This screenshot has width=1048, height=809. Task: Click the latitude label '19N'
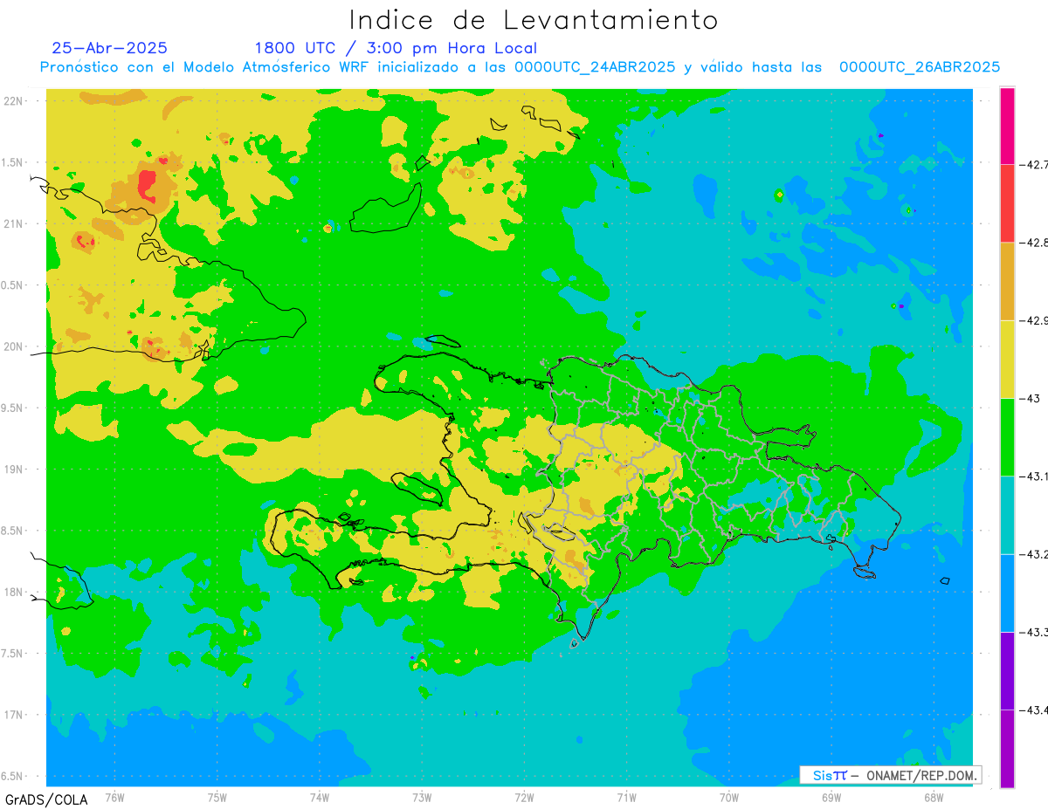coord(14,470)
